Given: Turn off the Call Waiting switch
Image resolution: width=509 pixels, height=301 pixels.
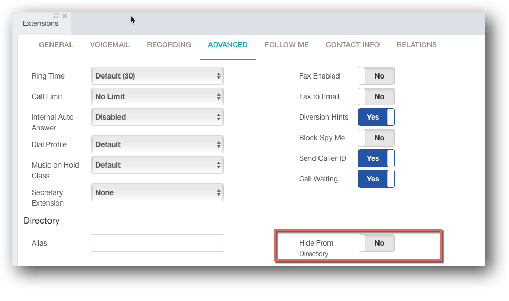Looking at the screenshot, I should point(376,179).
